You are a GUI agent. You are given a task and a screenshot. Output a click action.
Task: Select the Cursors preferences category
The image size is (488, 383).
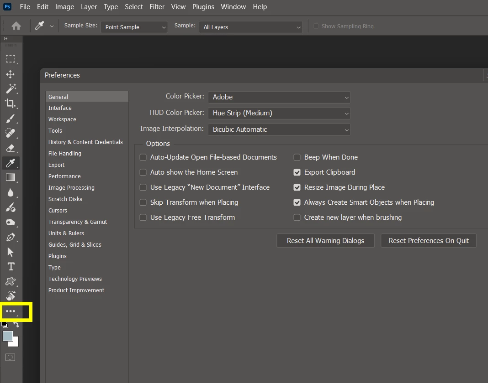point(87,210)
